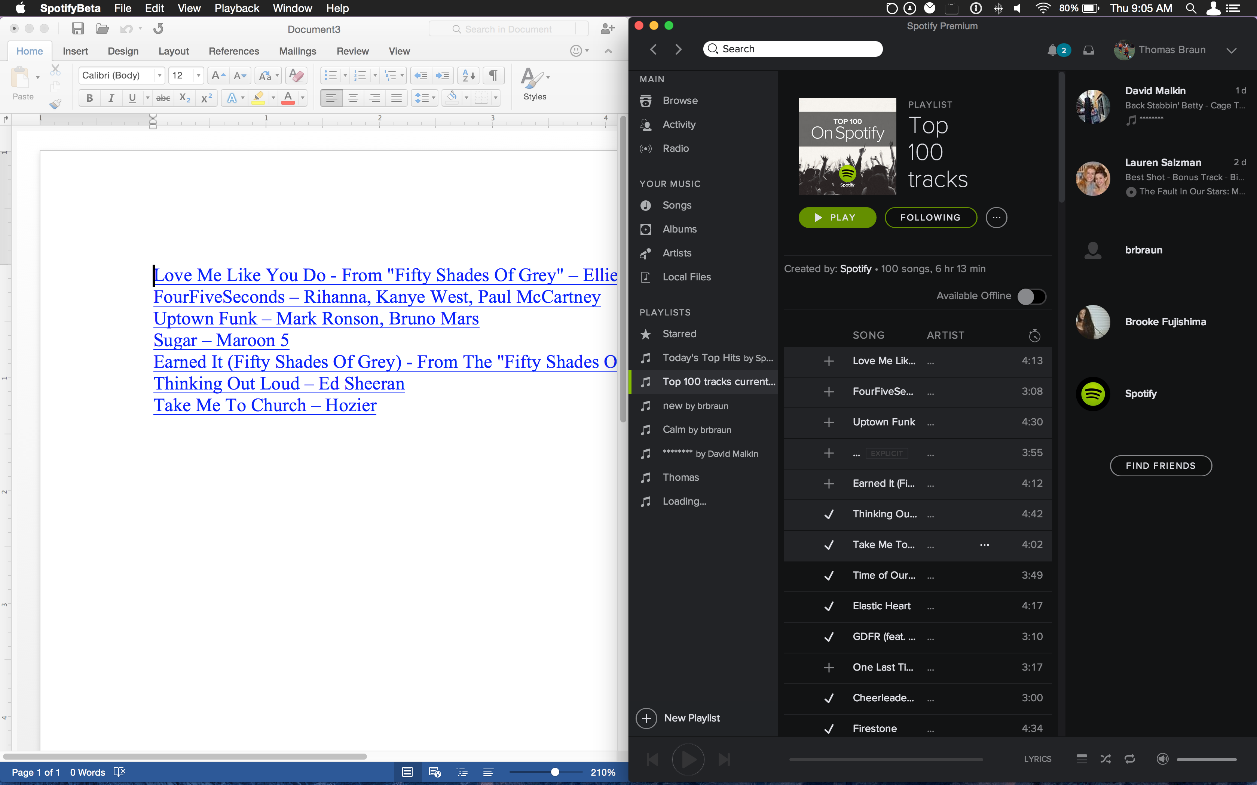Image resolution: width=1257 pixels, height=785 pixels.
Task: Click the Save icon in Word toolbar
Action: (77, 28)
